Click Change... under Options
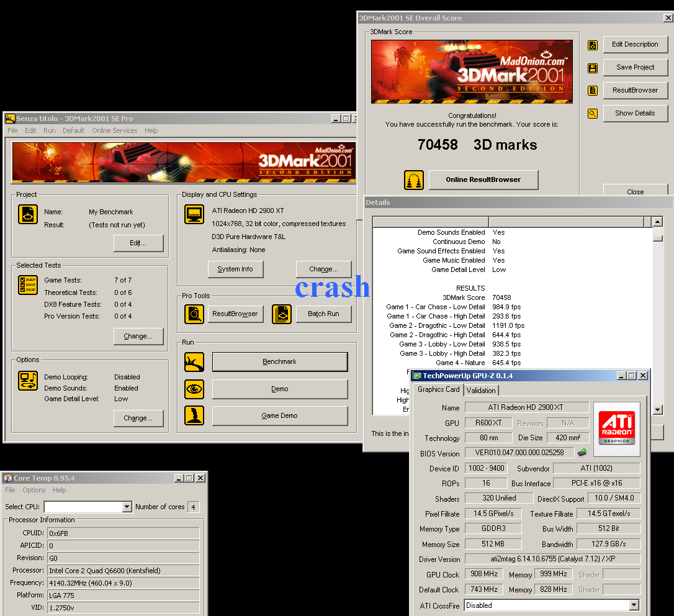Screen dimensions: 674x616 [138, 418]
